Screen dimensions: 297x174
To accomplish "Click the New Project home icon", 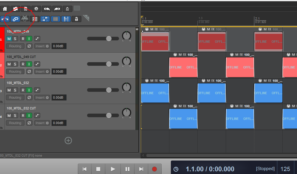I will (5, 9).
